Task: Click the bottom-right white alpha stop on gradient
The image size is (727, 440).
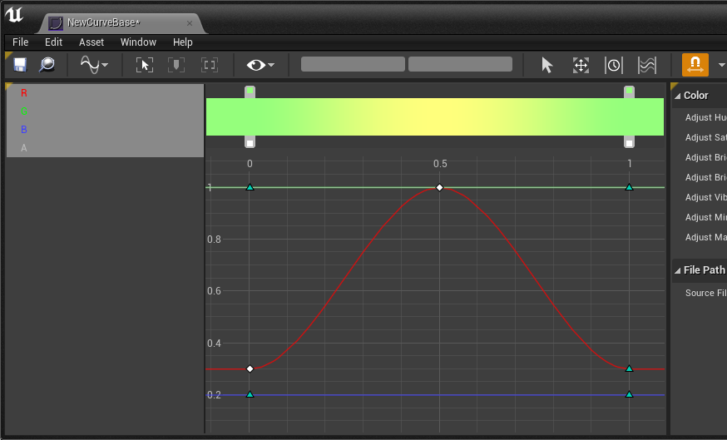Action: click(x=629, y=142)
